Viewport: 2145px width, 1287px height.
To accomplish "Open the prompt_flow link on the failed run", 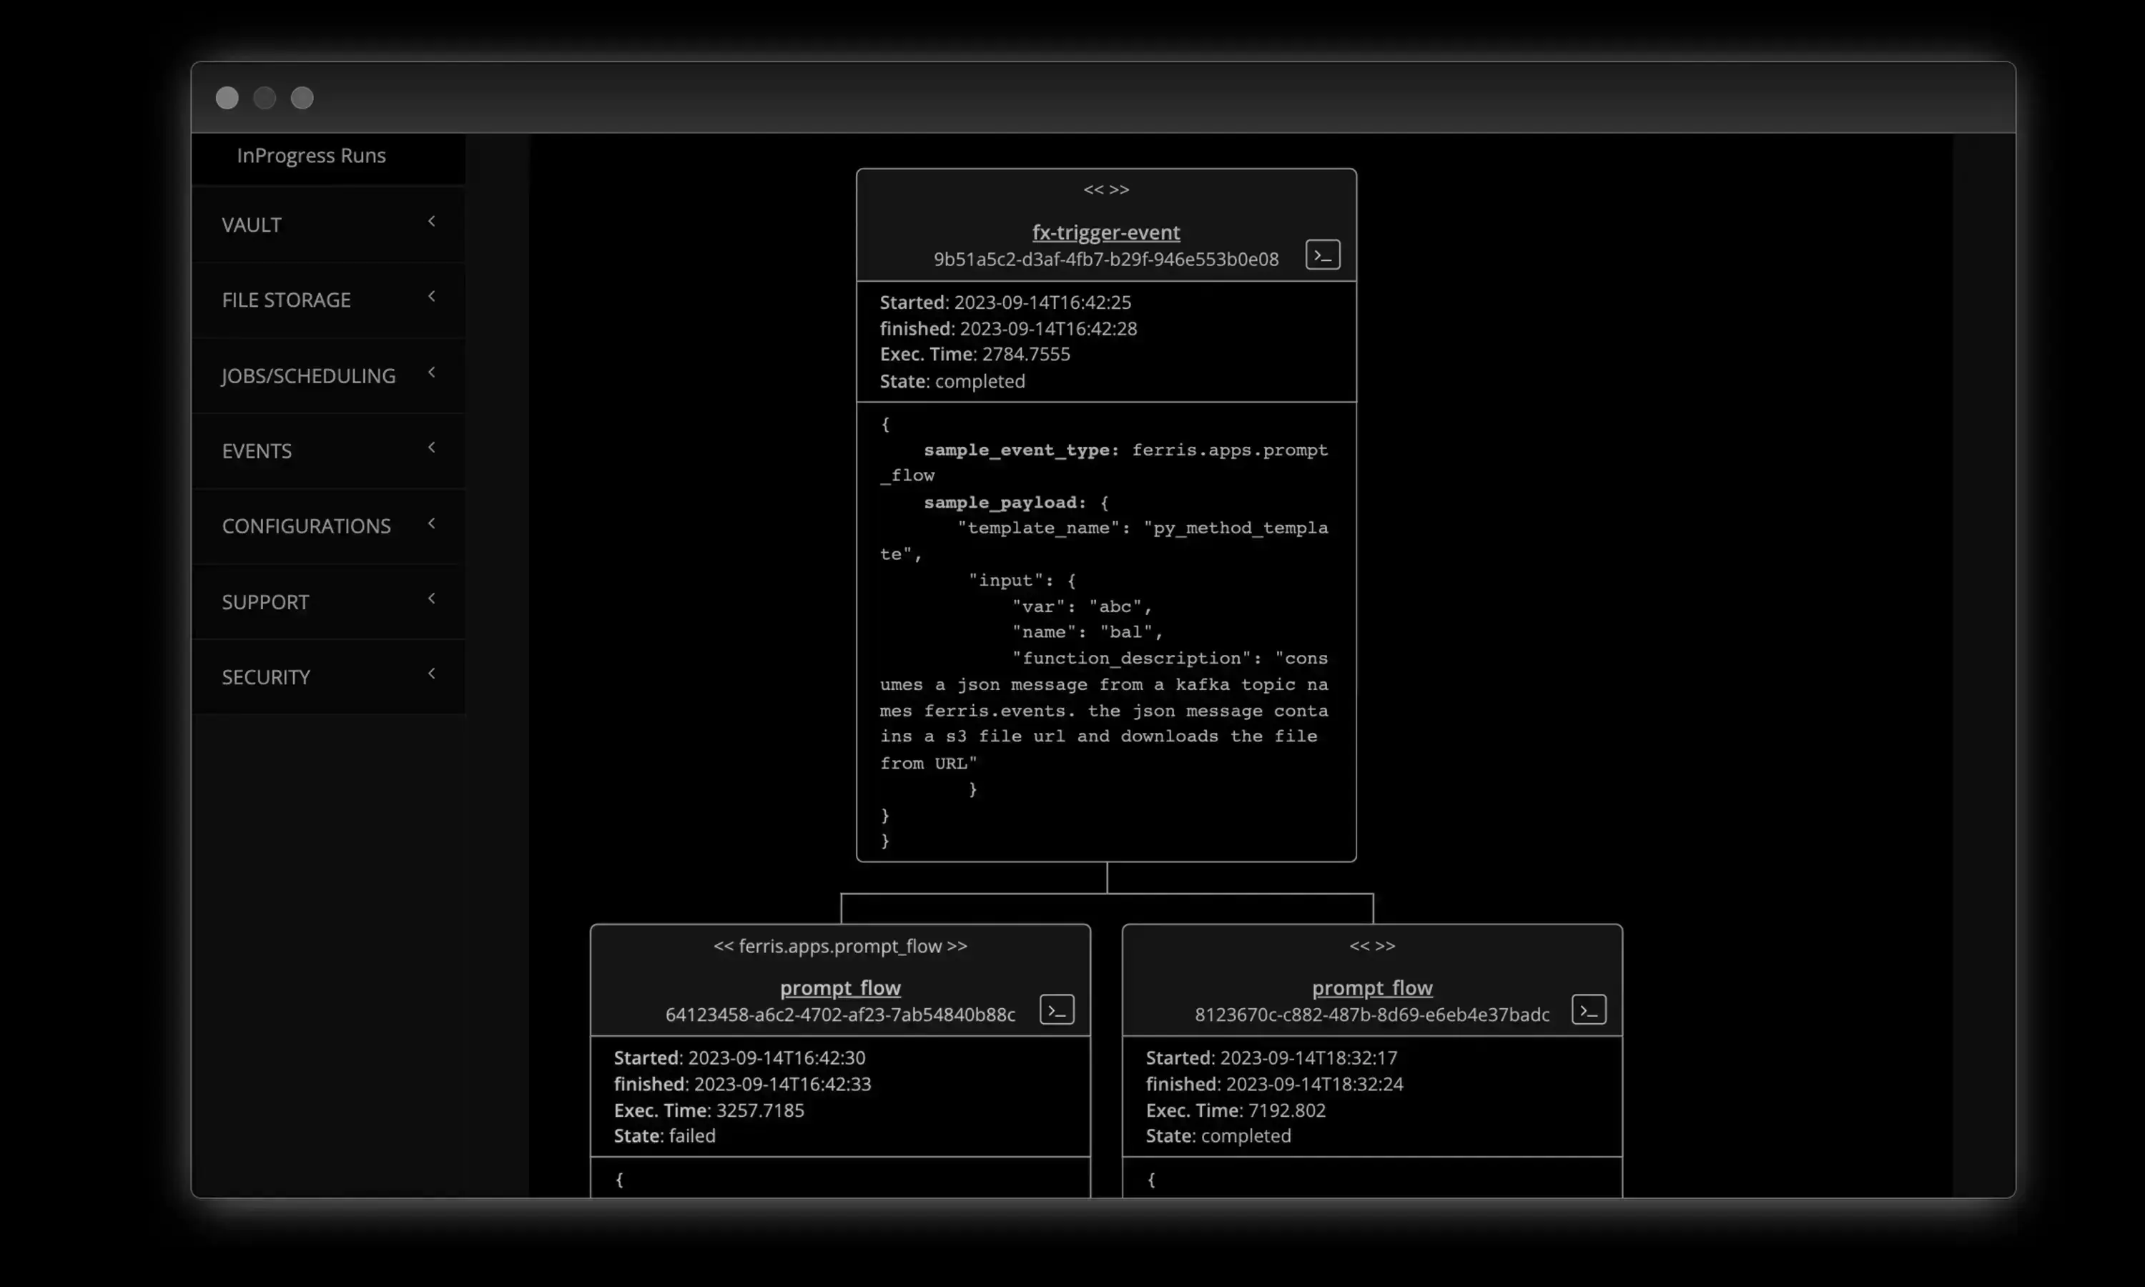I will coord(839,988).
